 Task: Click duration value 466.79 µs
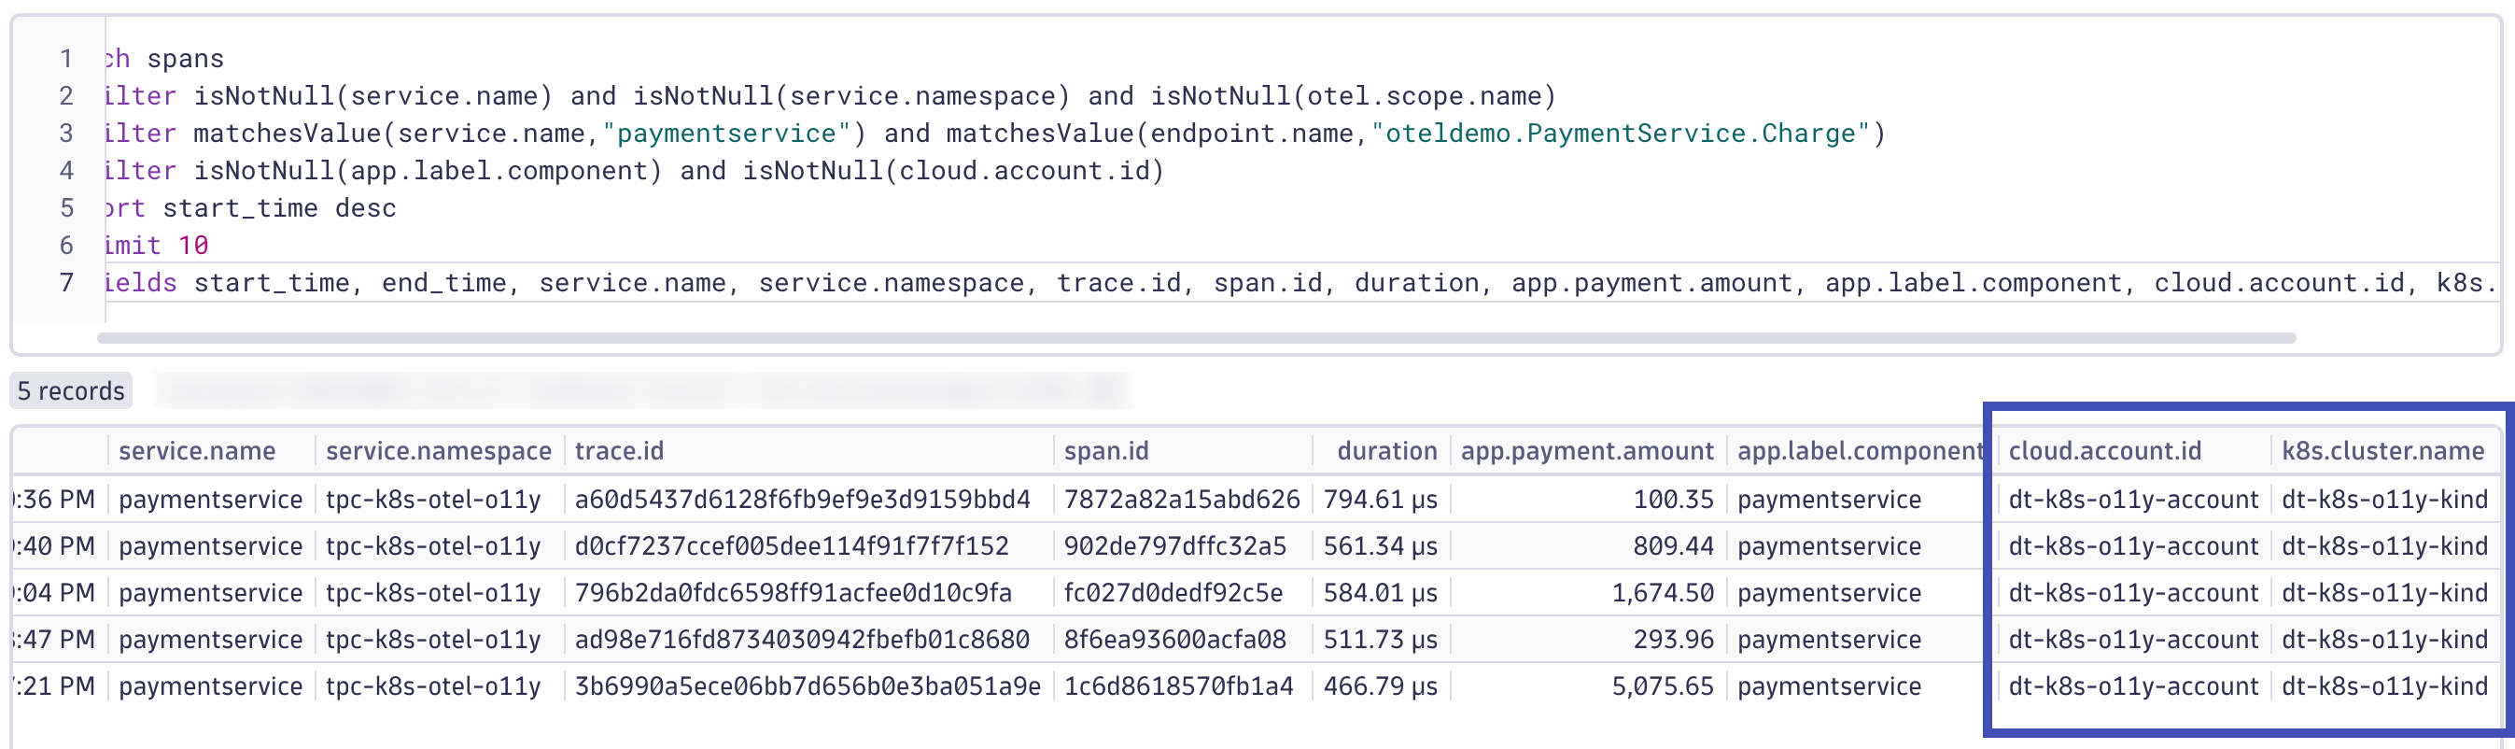tap(1381, 686)
